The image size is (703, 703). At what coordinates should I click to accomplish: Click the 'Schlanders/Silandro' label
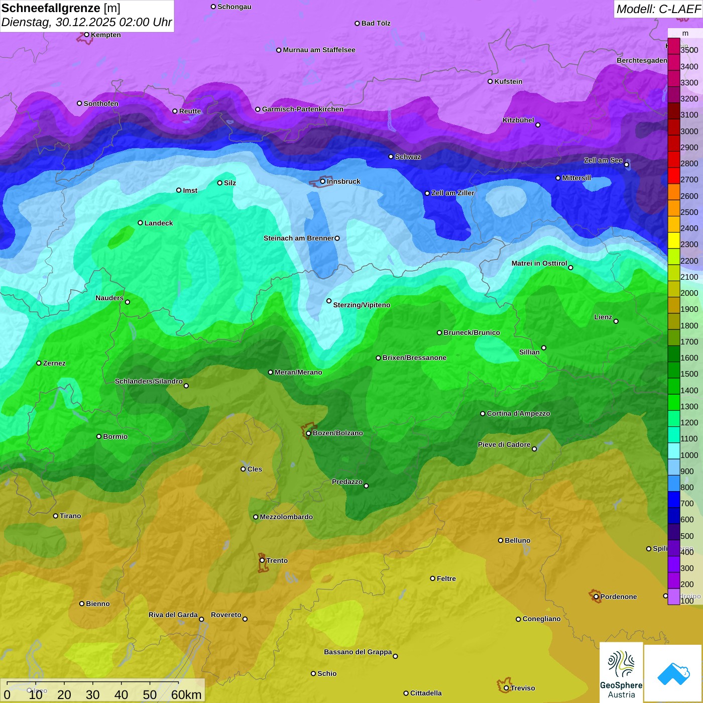coord(149,381)
